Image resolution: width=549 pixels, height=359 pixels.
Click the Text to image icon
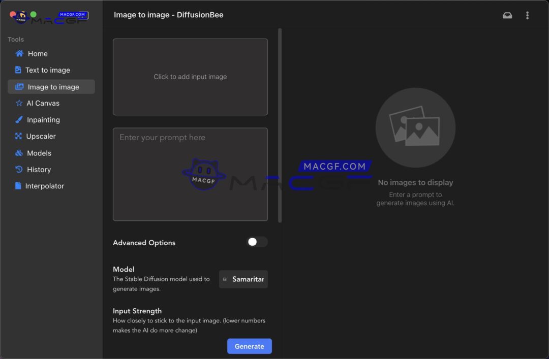(18, 70)
